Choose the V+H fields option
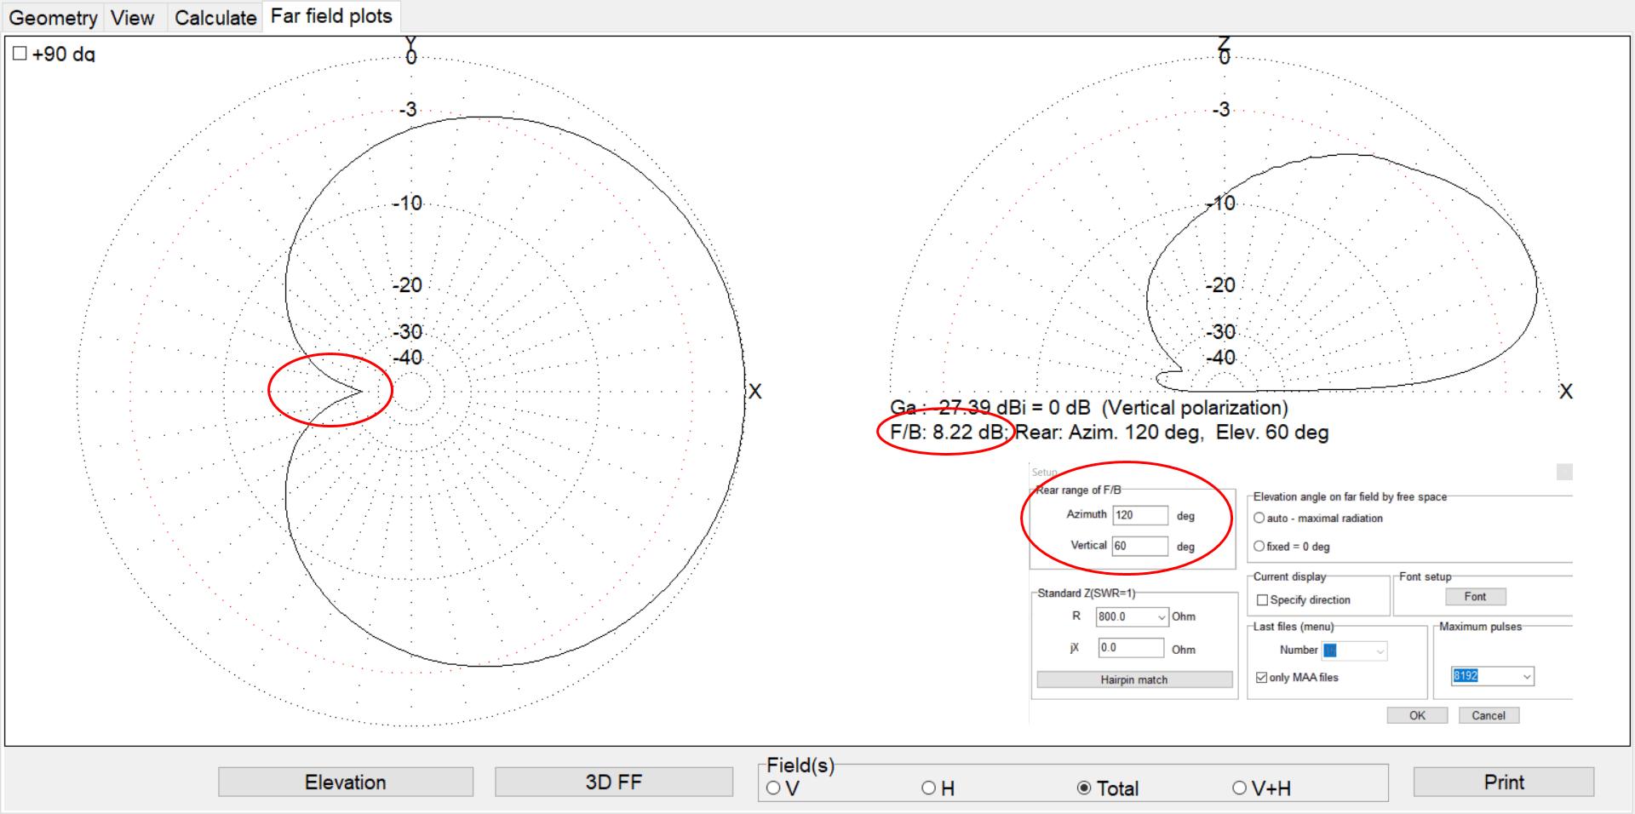The height and width of the screenshot is (814, 1635). [1240, 788]
